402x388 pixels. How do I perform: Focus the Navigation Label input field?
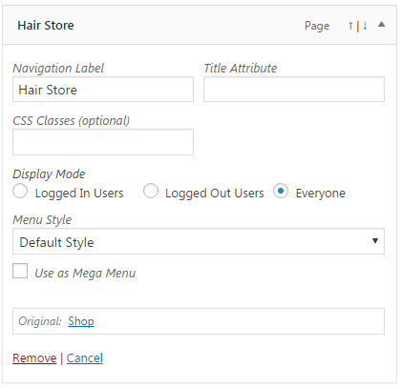click(x=103, y=90)
